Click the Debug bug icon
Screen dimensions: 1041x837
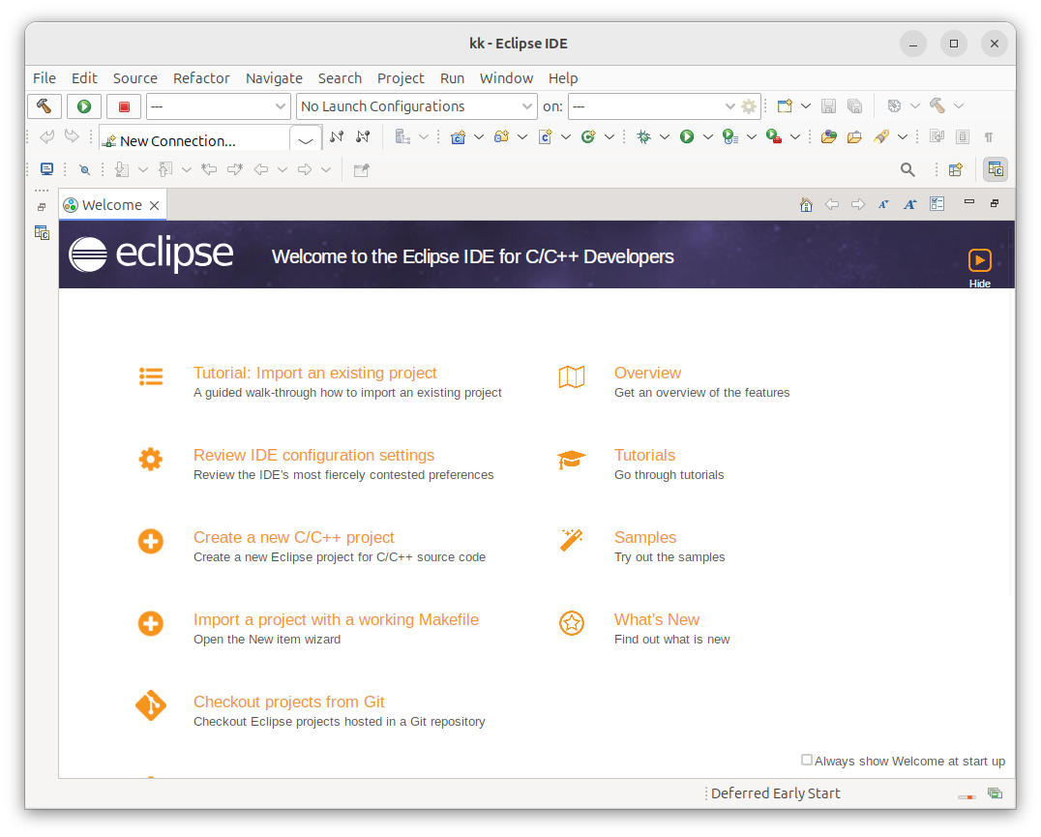coord(643,137)
